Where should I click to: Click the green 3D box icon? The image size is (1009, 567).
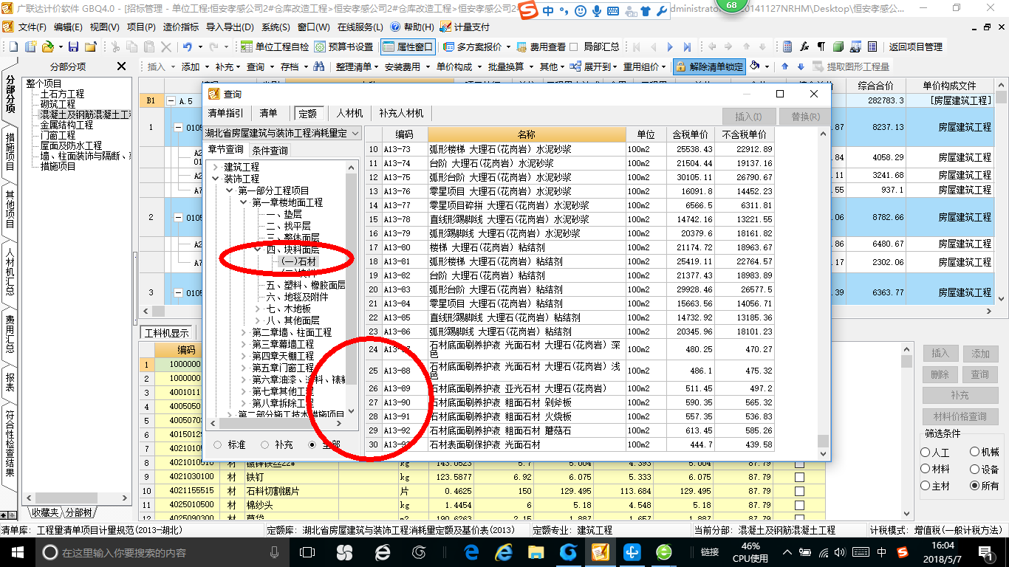[x=838, y=47]
